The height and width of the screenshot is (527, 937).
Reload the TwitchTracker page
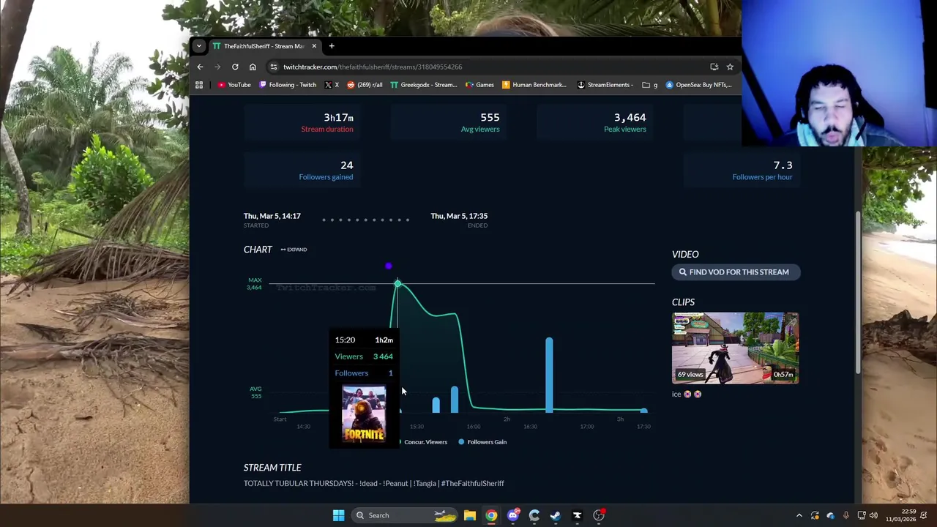[x=235, y=67]
